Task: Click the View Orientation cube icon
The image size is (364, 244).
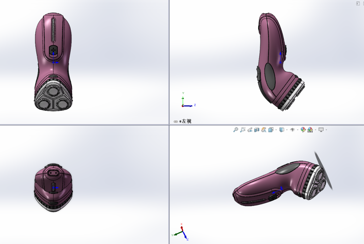Action: 271,130
